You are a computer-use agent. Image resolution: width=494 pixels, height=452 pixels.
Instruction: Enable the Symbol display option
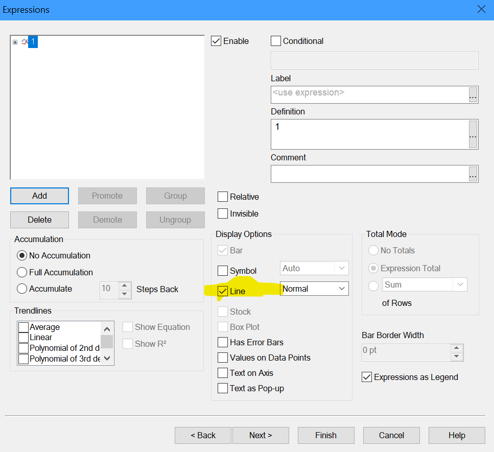pos(223,271)
